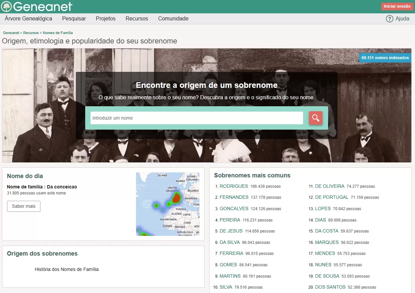Click the Geneanet tree logo icon
Image resolution: width=415 pixels, height=293 pixels.
click(x=7, y=7)
